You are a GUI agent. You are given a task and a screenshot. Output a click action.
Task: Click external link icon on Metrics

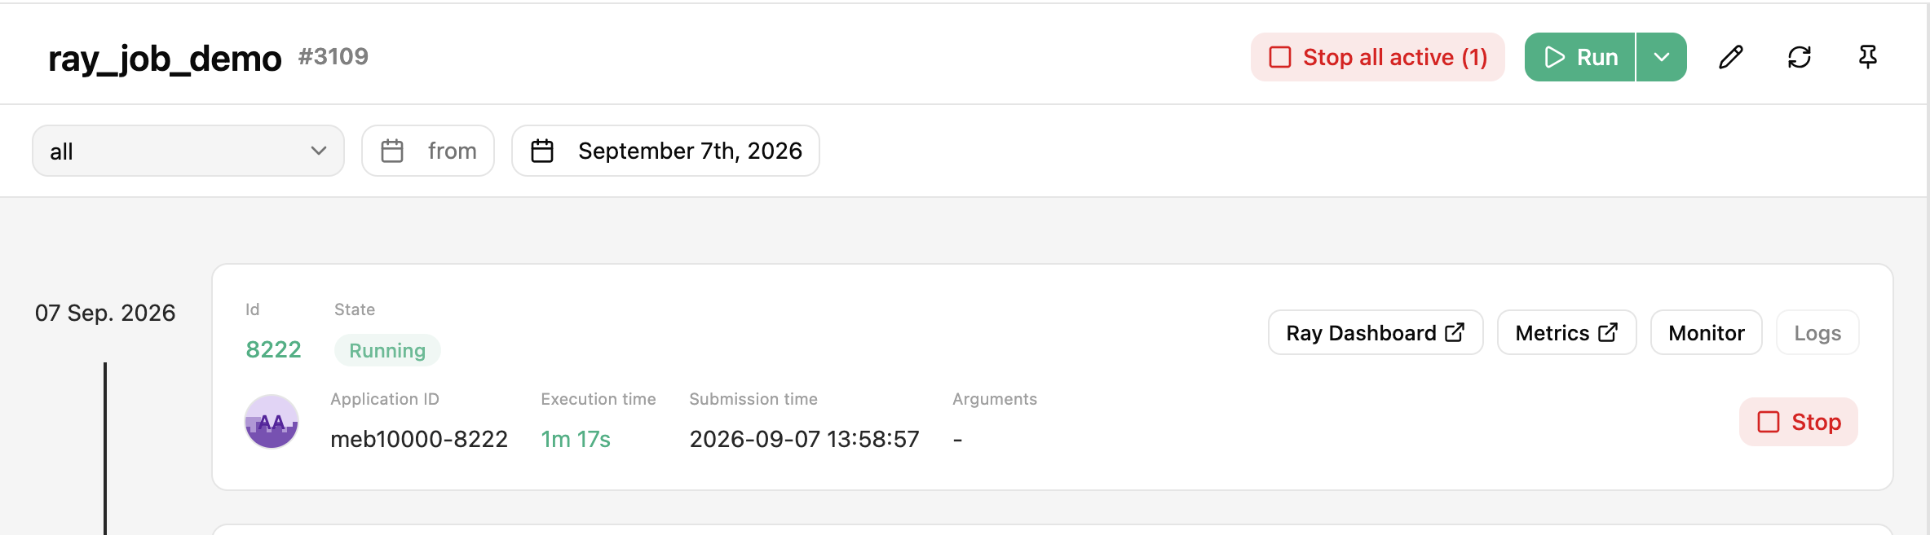[x=1608, y=332]
